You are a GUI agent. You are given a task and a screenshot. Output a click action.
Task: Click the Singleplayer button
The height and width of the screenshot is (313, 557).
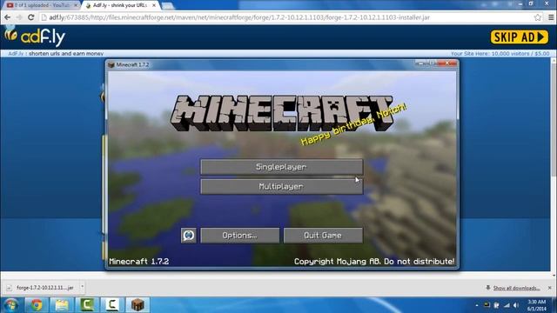coord(281,167)
